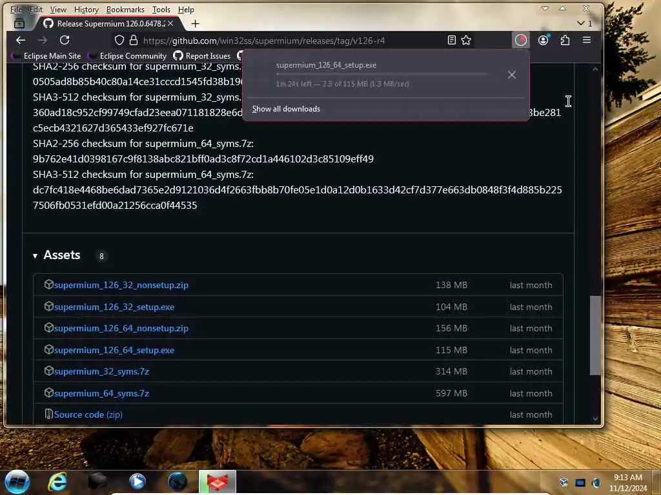The image size is (661, 495).
Task: Click scrollbar down arrow
Action: click(595, 418)
